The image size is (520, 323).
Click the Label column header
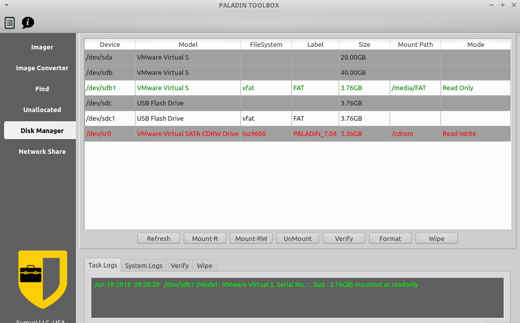tap(315, 44)
